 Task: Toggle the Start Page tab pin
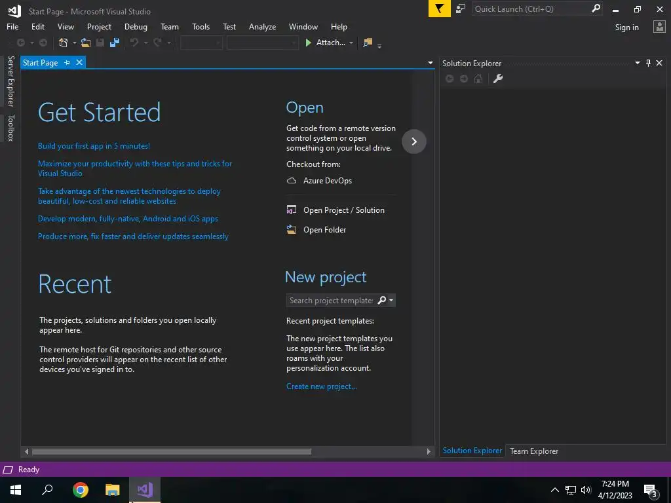[x=67, y=62]
